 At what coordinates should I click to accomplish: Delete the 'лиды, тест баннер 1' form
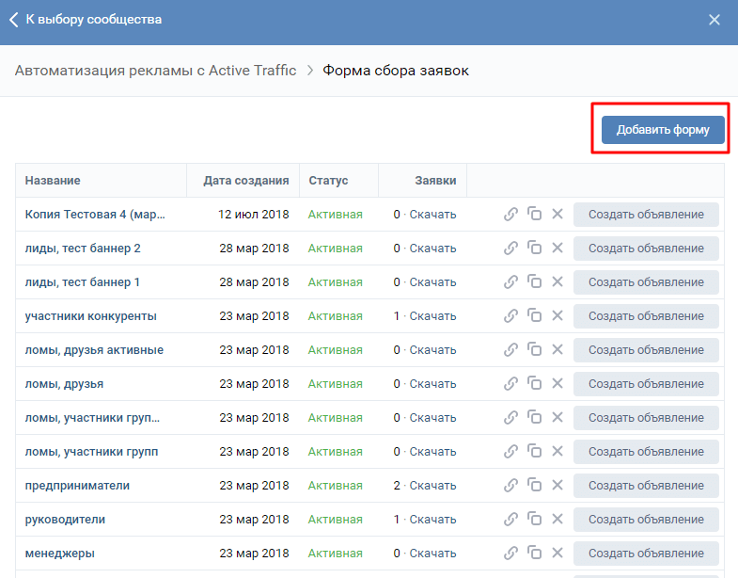tap(557, 282)
